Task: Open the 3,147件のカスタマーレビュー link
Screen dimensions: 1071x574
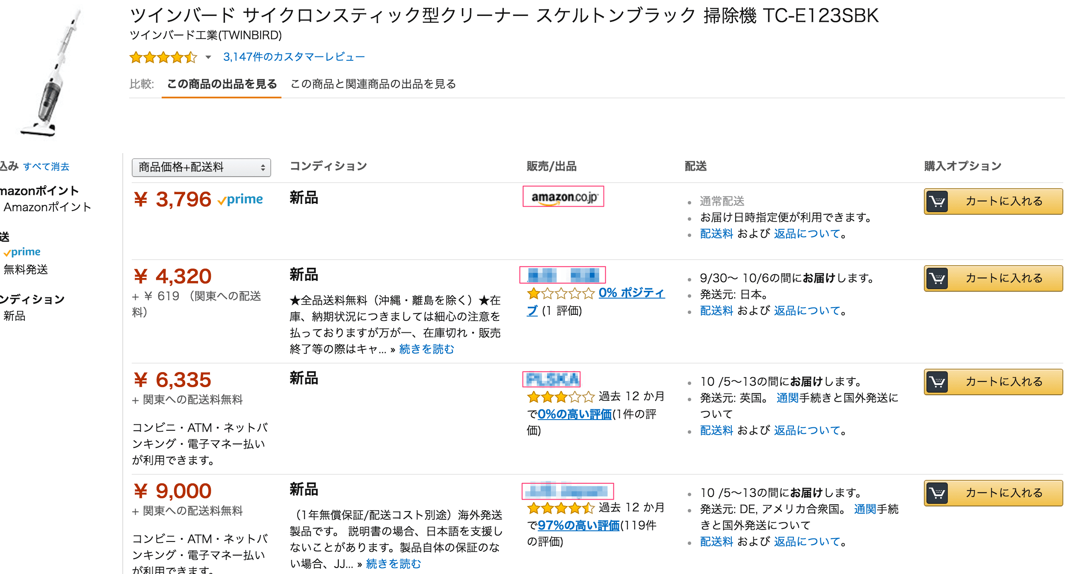Action: [294, 57]
